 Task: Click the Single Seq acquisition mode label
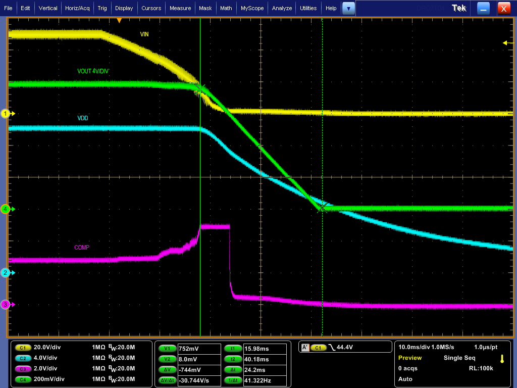[x=459, y=358]
